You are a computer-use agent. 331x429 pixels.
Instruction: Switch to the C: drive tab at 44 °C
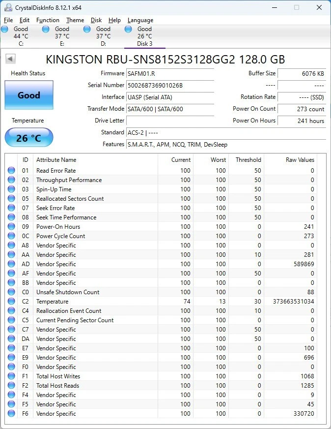coord(21,36)
